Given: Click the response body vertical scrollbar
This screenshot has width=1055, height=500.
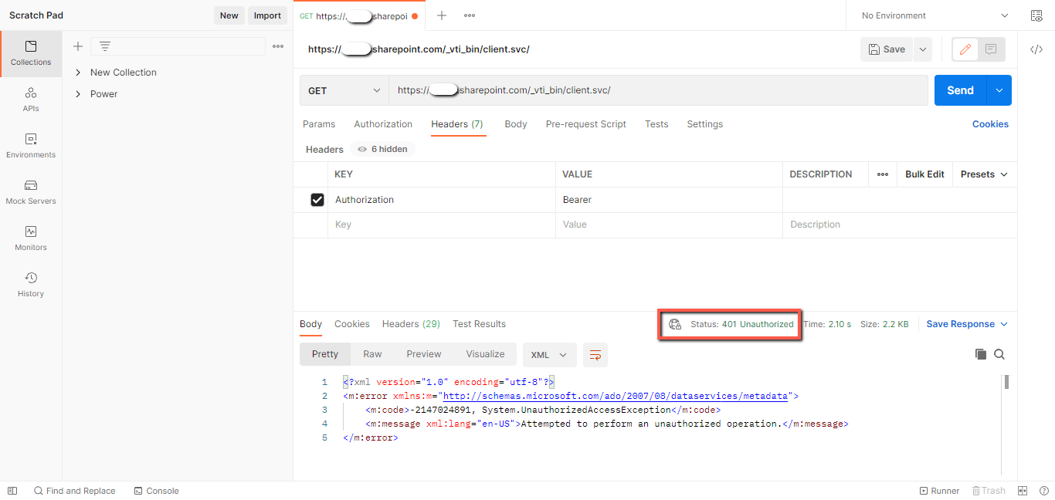Looking at the screenshot, I should point(1006,382).
